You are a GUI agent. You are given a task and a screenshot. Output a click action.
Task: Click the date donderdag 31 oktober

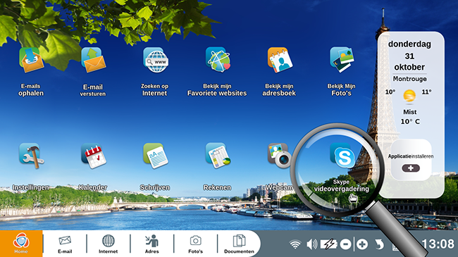pyautogui.click(x=409, y=56)
